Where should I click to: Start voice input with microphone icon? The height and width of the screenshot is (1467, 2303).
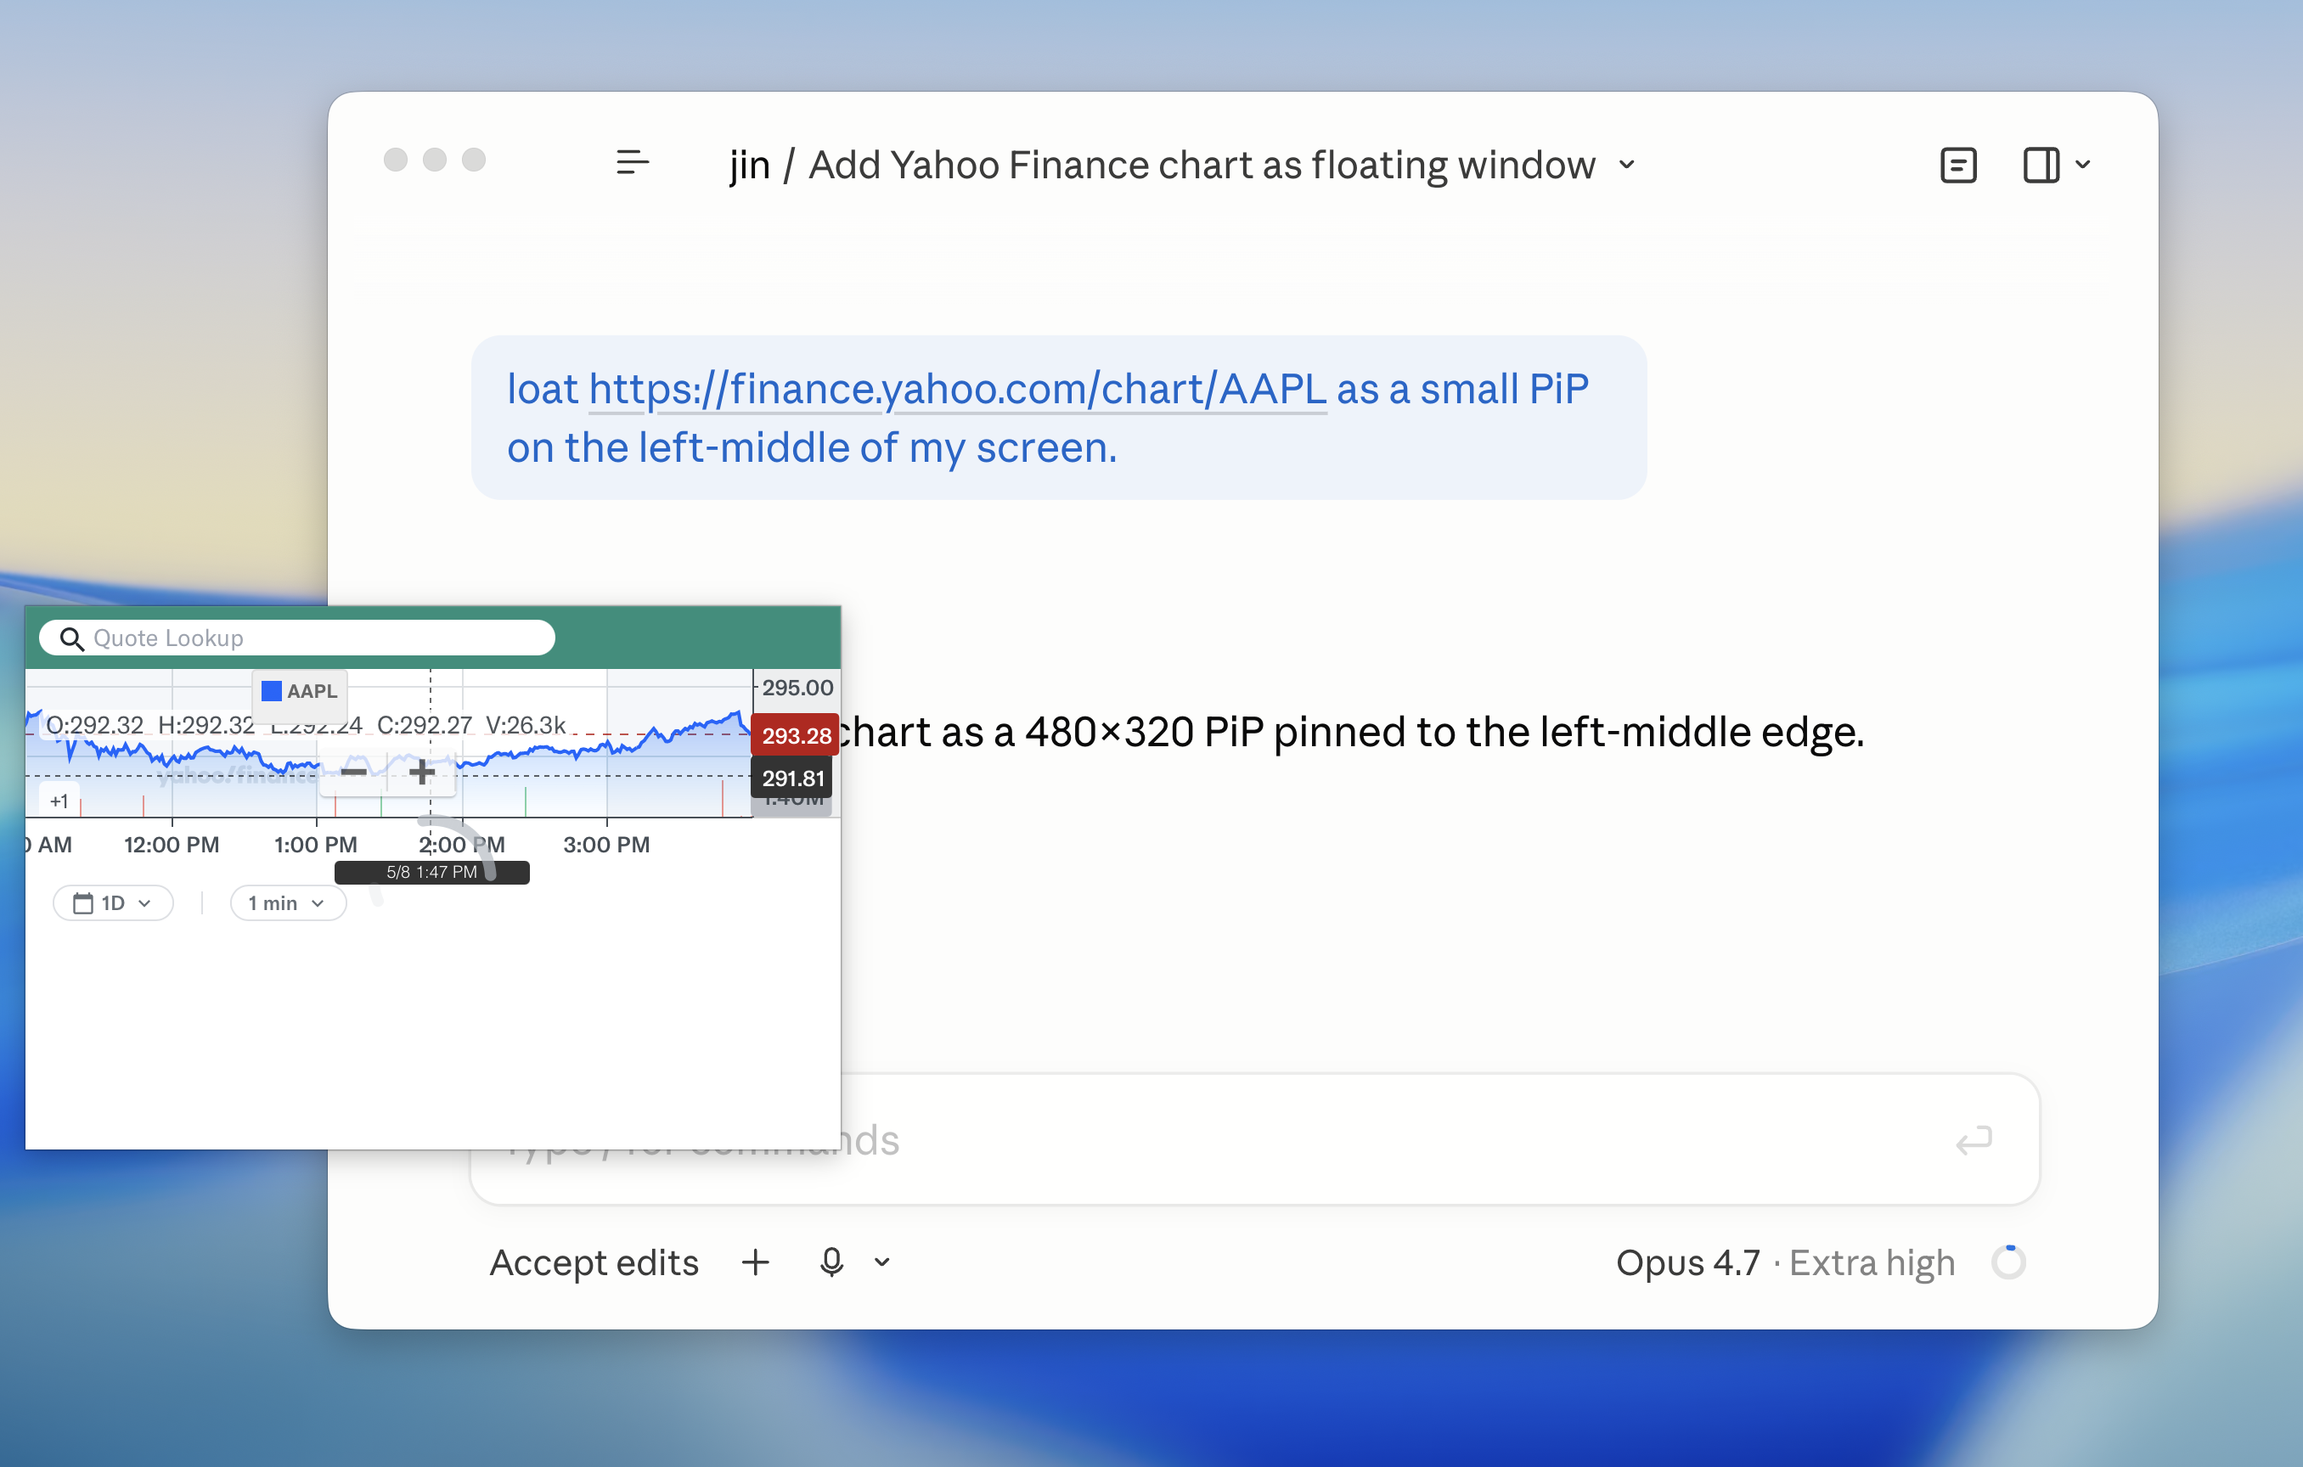click(831, 1262)
